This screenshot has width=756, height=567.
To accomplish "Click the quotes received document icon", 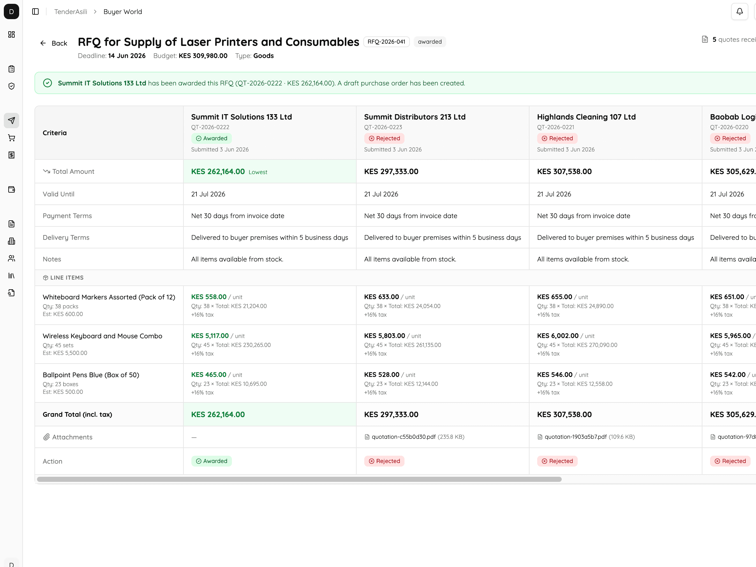I will pyautogui.click(x=705, y=40).
